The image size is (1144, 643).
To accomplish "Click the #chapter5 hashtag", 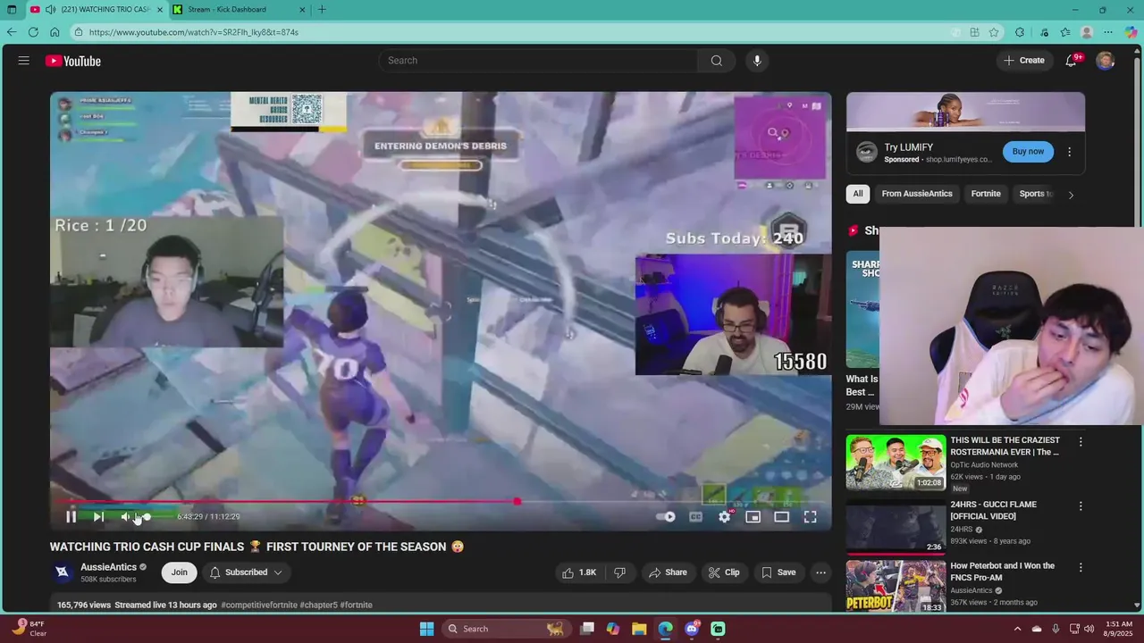I will (x=318, y=605).
